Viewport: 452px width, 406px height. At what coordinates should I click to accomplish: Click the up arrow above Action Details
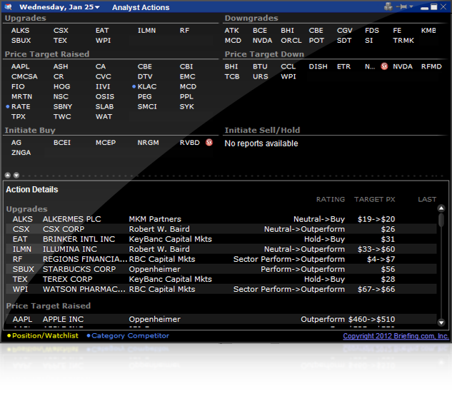8,176
